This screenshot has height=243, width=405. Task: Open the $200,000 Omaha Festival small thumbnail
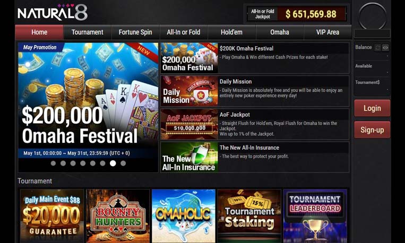point(189,58)
